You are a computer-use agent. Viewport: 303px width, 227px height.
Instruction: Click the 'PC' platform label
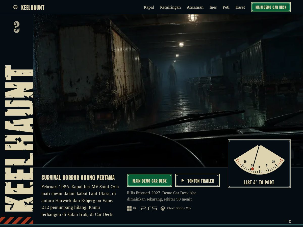[135, 208]
